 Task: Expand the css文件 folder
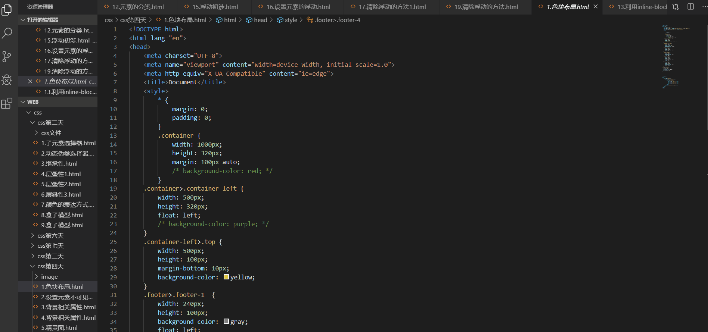point(58,133)
